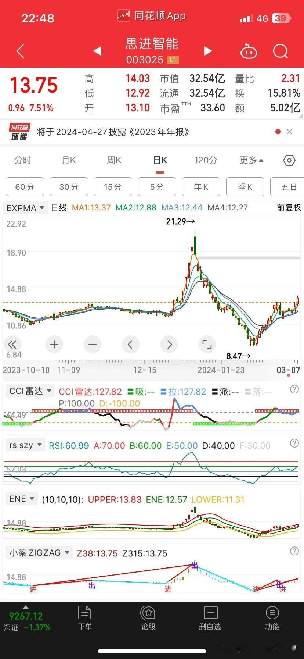Switch to the 周K tab
Viewport: 304px width, 659px height.
[x=114, y=160]
